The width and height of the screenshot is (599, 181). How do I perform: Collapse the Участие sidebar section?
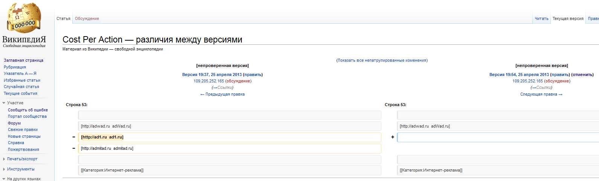pos(15,103)
